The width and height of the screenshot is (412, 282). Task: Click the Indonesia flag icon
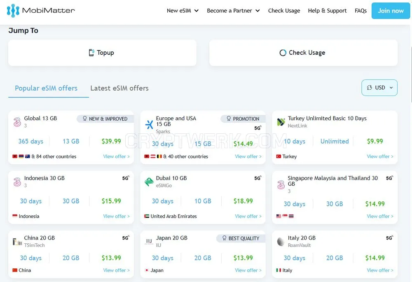click(x=15, y=216)
